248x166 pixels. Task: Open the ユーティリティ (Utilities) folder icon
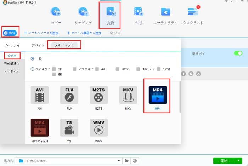[x=165, y=12]
